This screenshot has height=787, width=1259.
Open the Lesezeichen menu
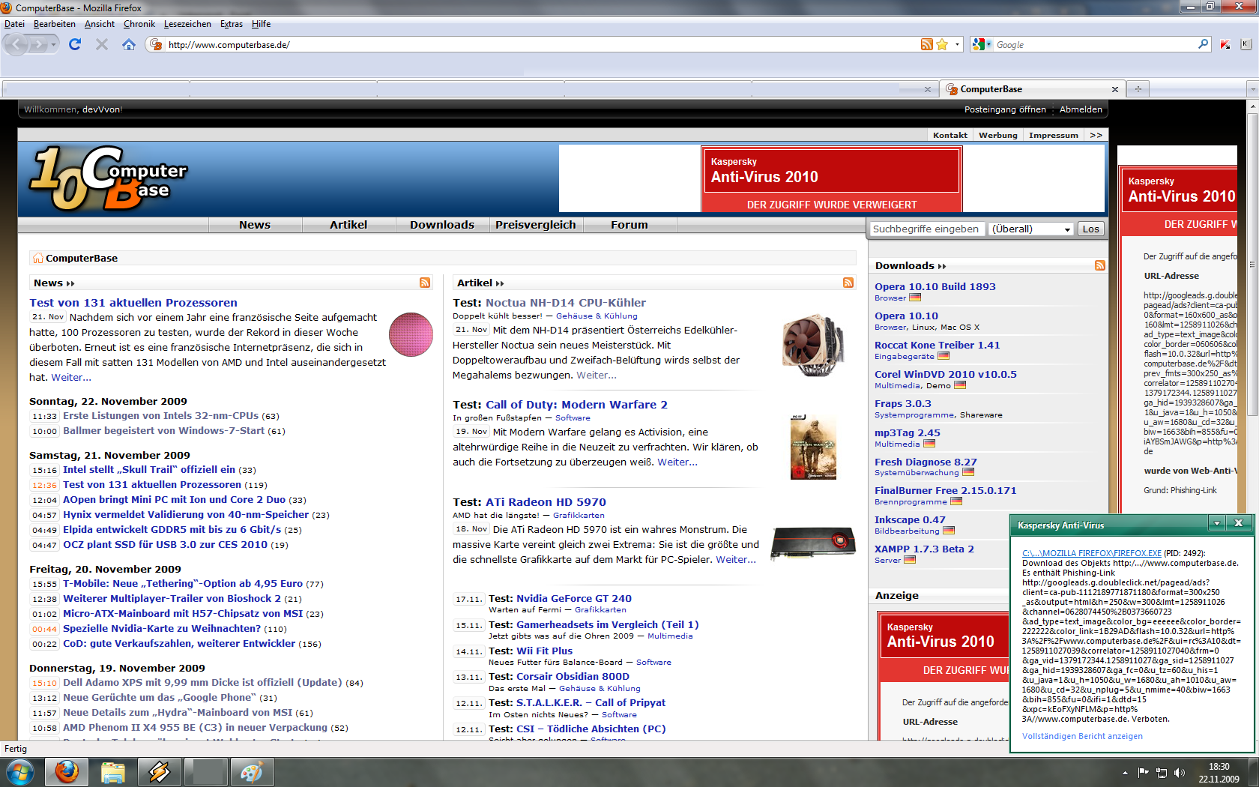(x=187, y=24)
